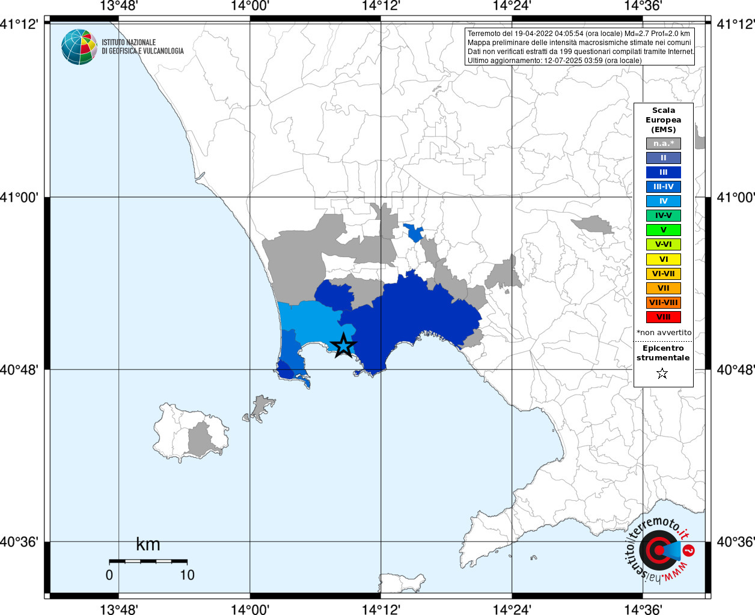Click the epicenter star on the map
This screenshot has width=755, height=615.
pos(343,345)
